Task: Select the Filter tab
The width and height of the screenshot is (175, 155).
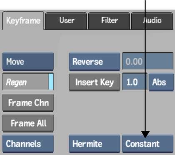Action: [109, 21]
